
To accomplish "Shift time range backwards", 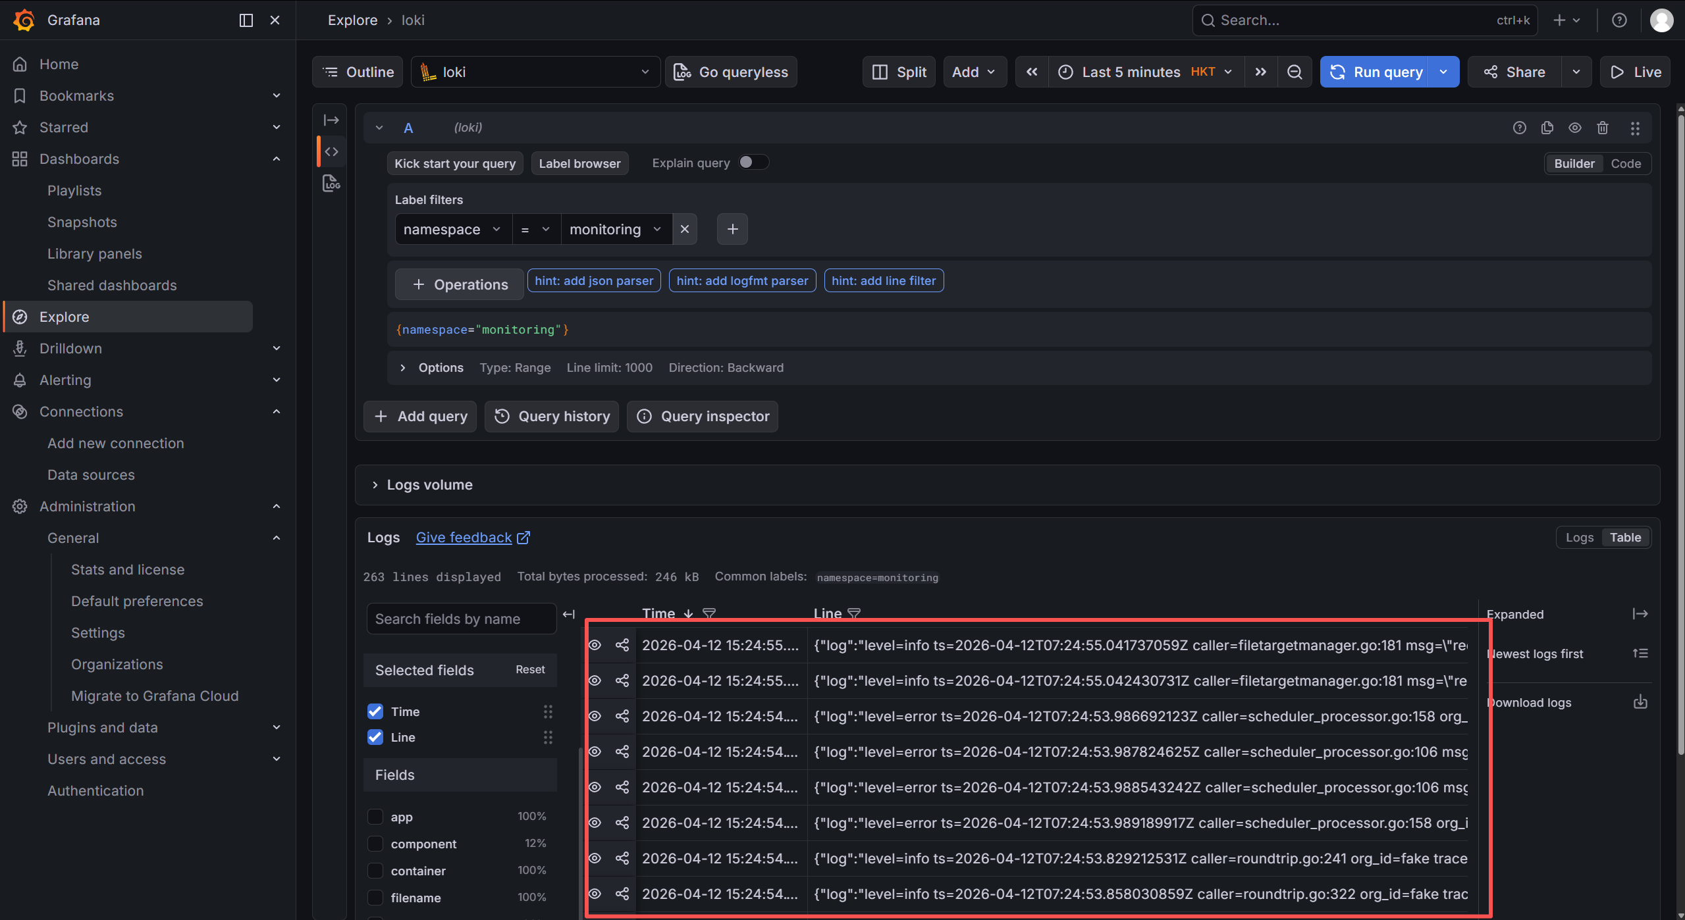I will 1032,72.
